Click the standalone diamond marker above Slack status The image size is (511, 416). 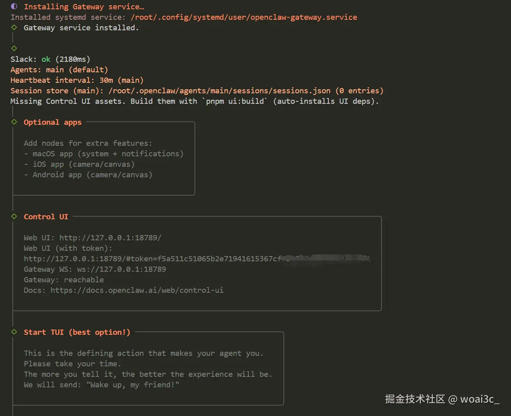pyautogui.click(x=14, y=48)
